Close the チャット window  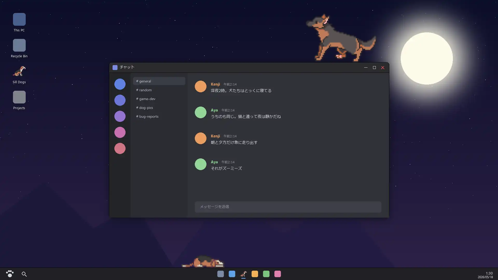[383, 67]
